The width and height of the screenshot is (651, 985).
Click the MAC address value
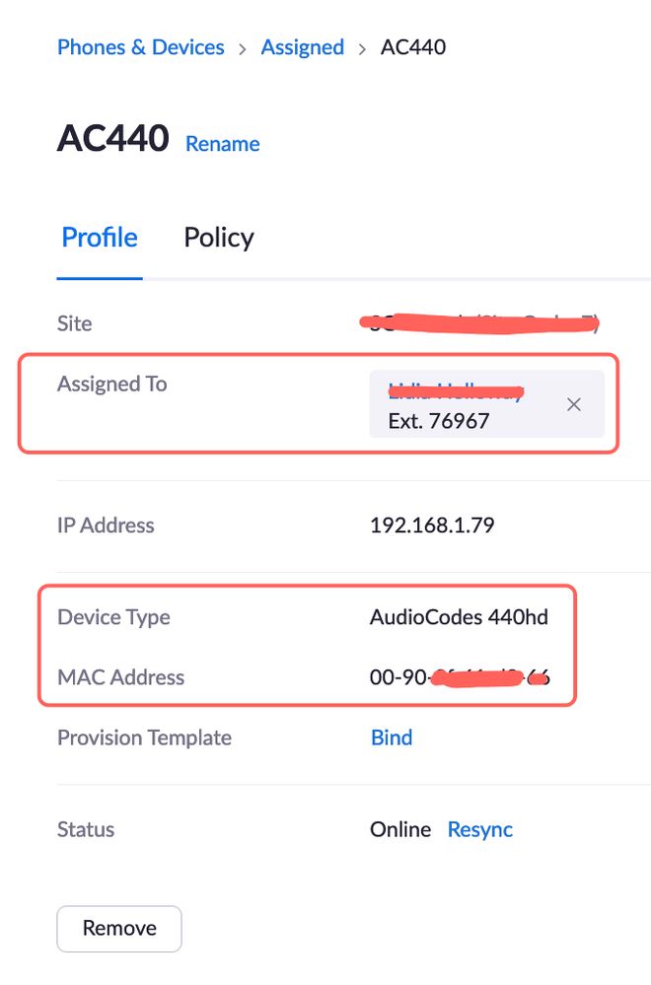point(460,677)
